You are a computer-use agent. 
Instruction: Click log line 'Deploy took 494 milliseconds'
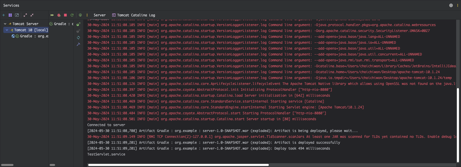pos(209,148)
